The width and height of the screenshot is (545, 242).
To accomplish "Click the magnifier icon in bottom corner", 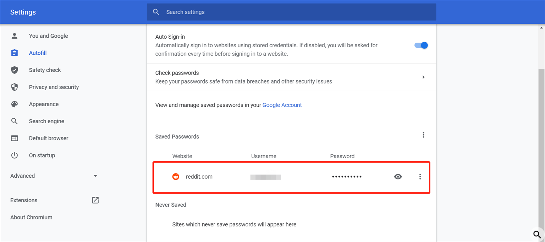I will pos(537,234).
